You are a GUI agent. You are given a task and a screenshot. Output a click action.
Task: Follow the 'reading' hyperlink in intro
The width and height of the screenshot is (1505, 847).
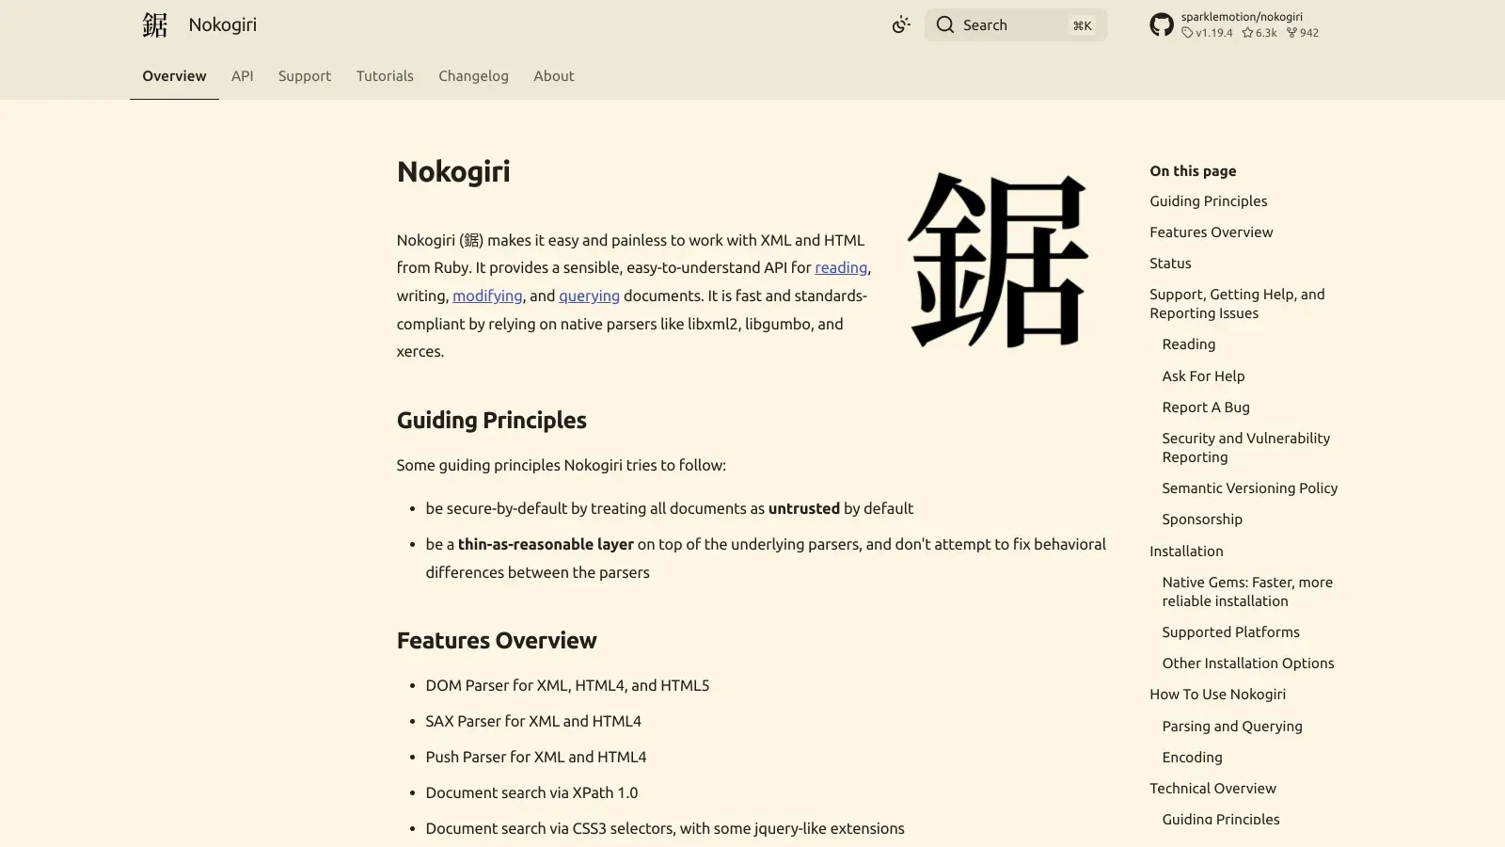(841, 268)
